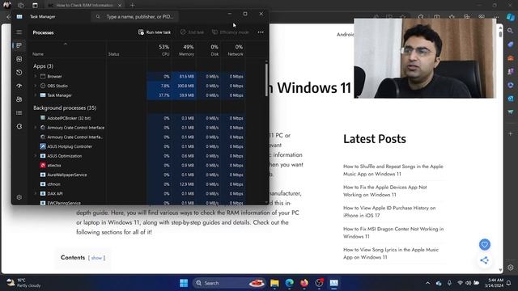Select How to Check RAM Information tab
The image size is (518, 291).
[x=84, y=6]
